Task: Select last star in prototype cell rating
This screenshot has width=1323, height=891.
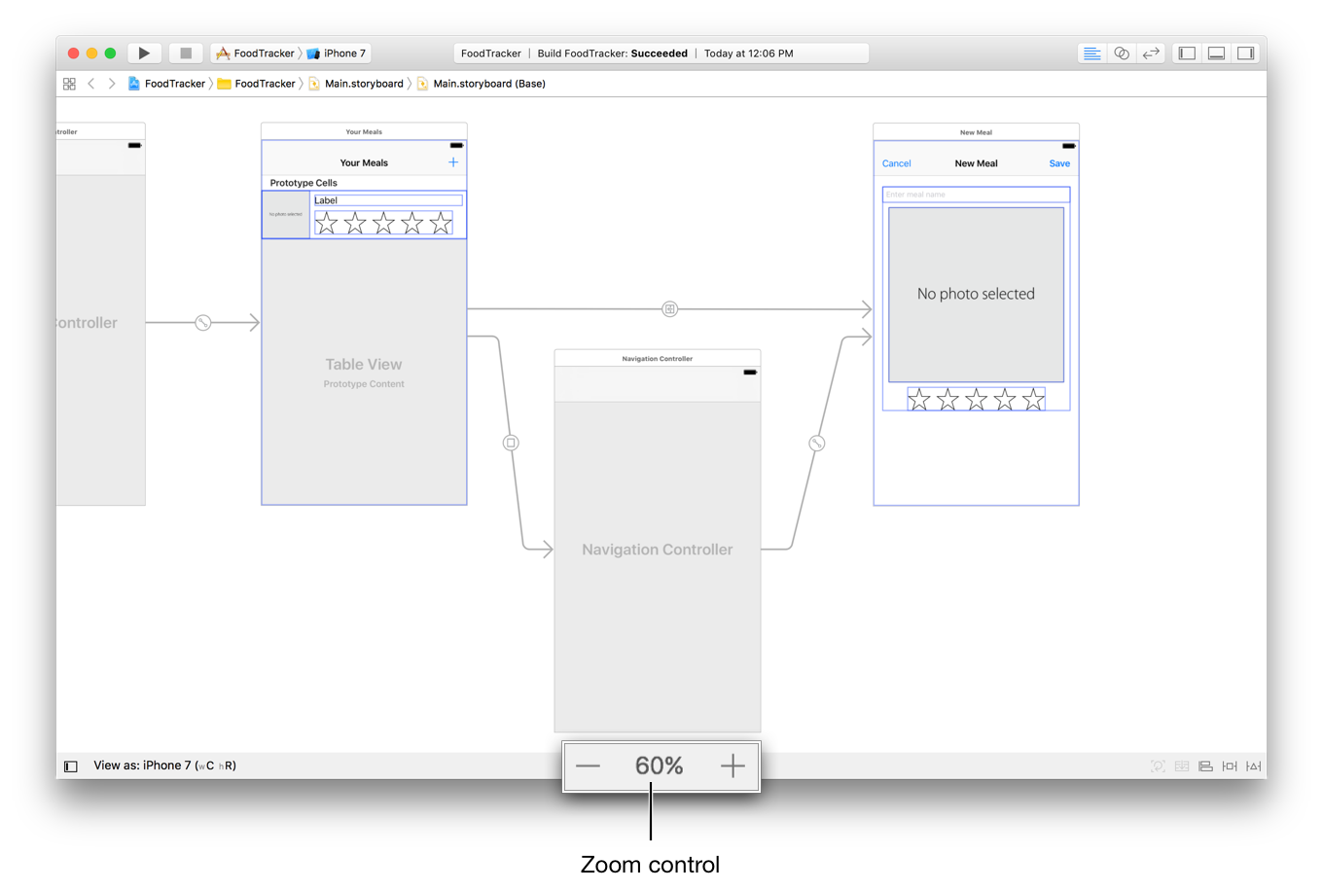Action: click(x=441, y=224)
